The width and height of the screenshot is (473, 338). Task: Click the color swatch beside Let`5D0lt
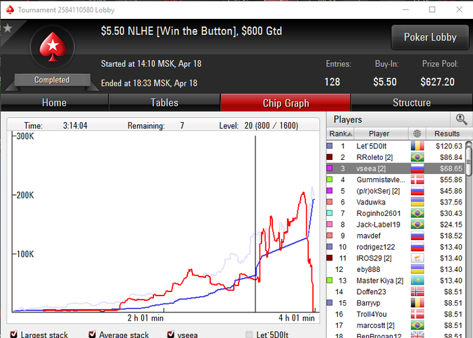pos(330,146)
